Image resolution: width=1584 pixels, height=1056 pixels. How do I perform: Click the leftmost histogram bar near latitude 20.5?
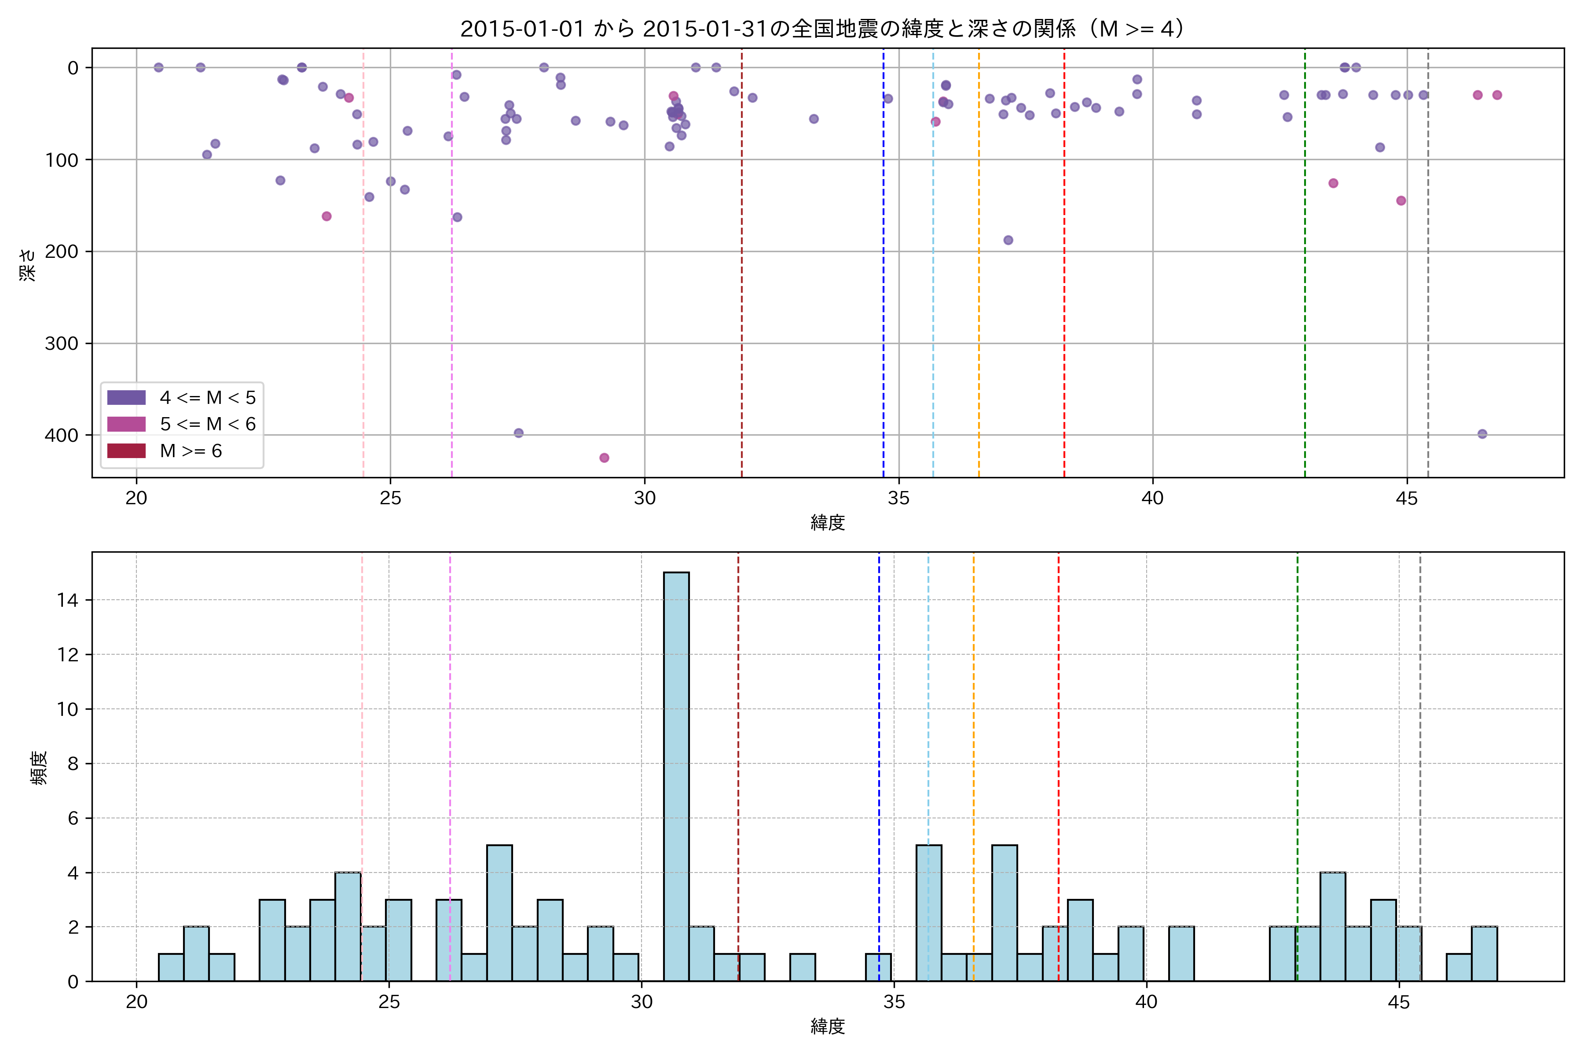(x=171, y=967)
